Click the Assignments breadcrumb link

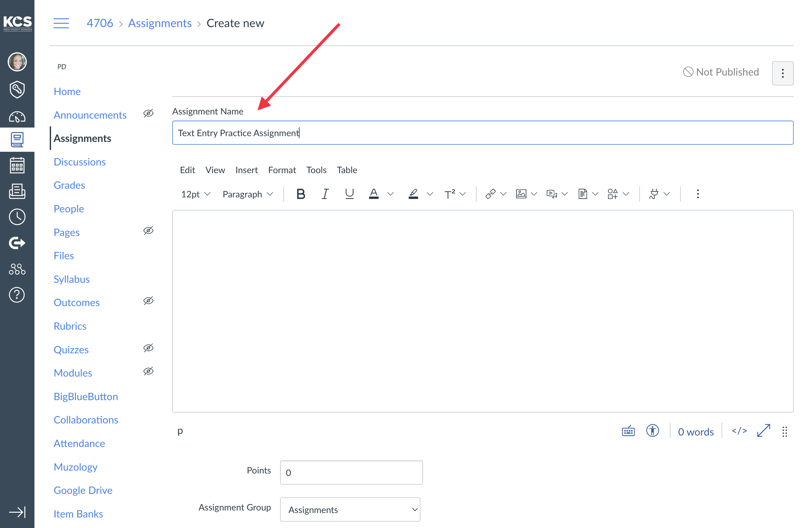click(x=160, y=23)
